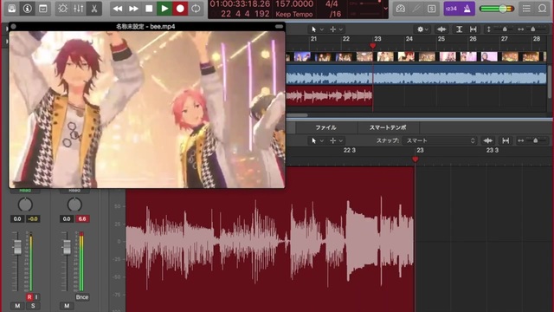554x312 pixels.
Task: Open Smart Controls with the dial icon
Action: (x=63, y=9)
